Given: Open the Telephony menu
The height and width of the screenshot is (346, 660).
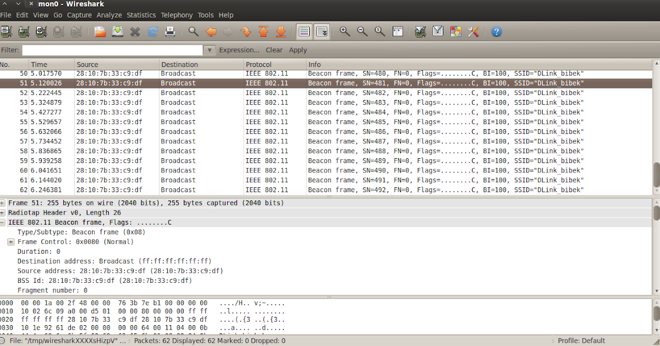Looking at the screenshot, I should point(177,15).
